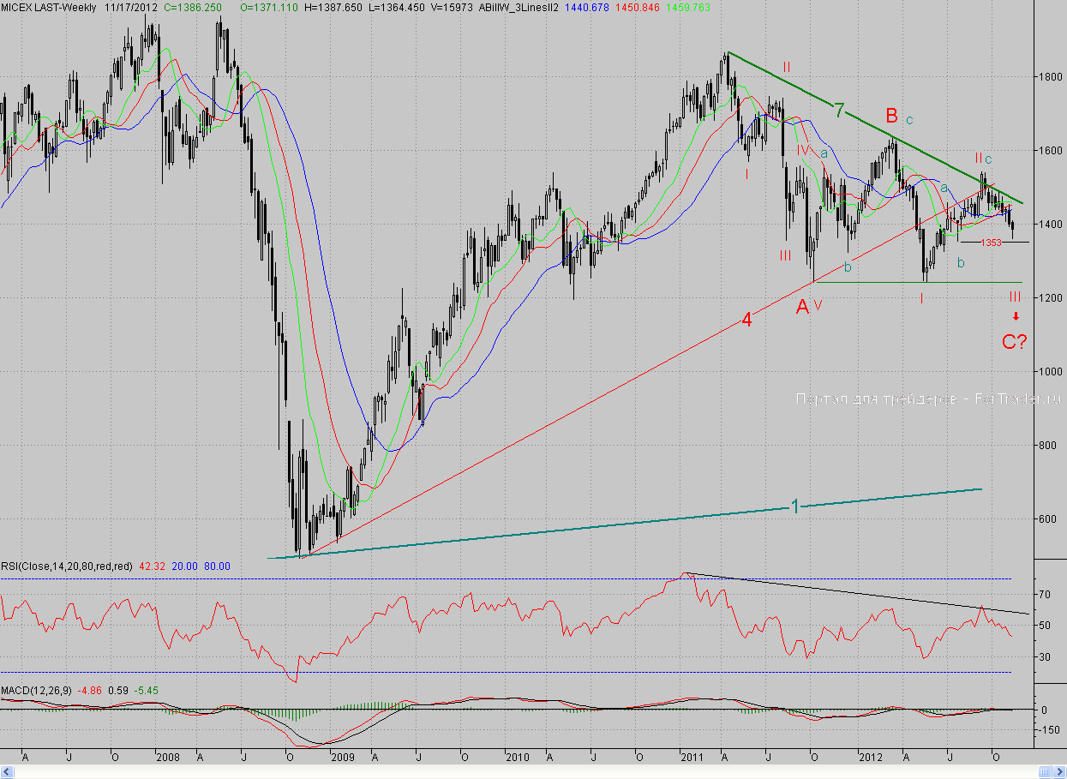Click the MICEX LAST-Weekly chart title
The image size is (1067, 779).
(x=50, y=6)
